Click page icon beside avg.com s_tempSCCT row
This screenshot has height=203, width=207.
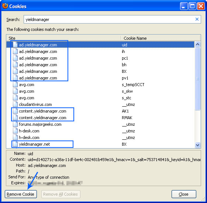15,84
